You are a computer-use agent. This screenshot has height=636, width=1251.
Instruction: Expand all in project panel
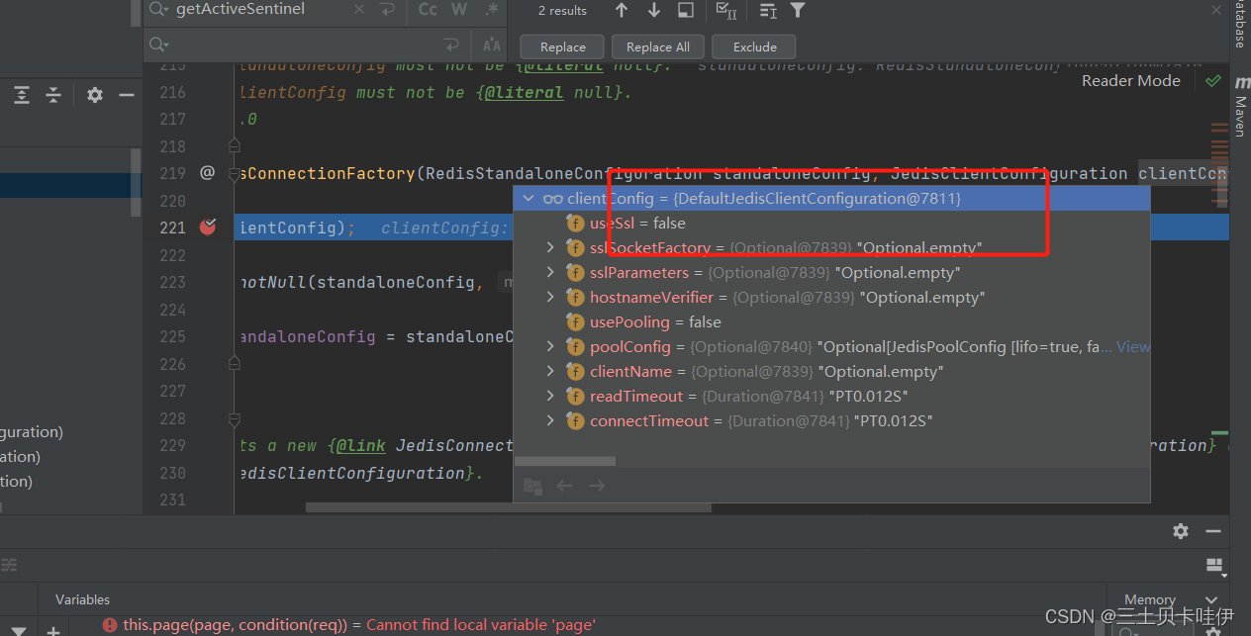[x=22, y=95]
